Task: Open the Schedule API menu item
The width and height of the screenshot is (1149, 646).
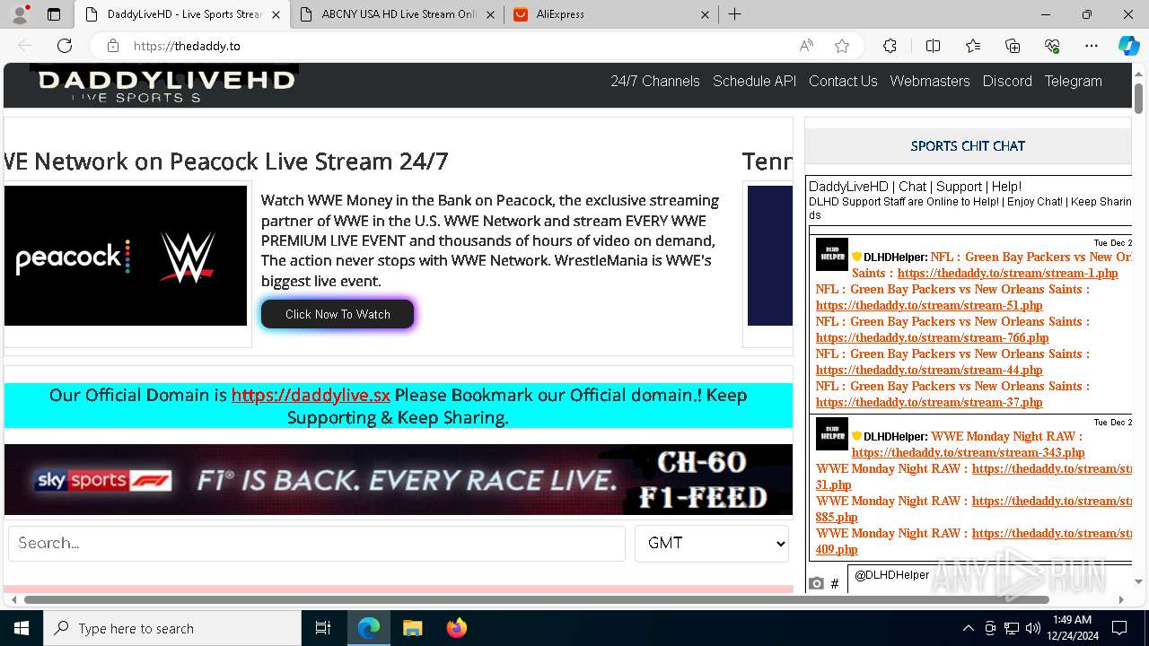Action: tap(754, 81)
